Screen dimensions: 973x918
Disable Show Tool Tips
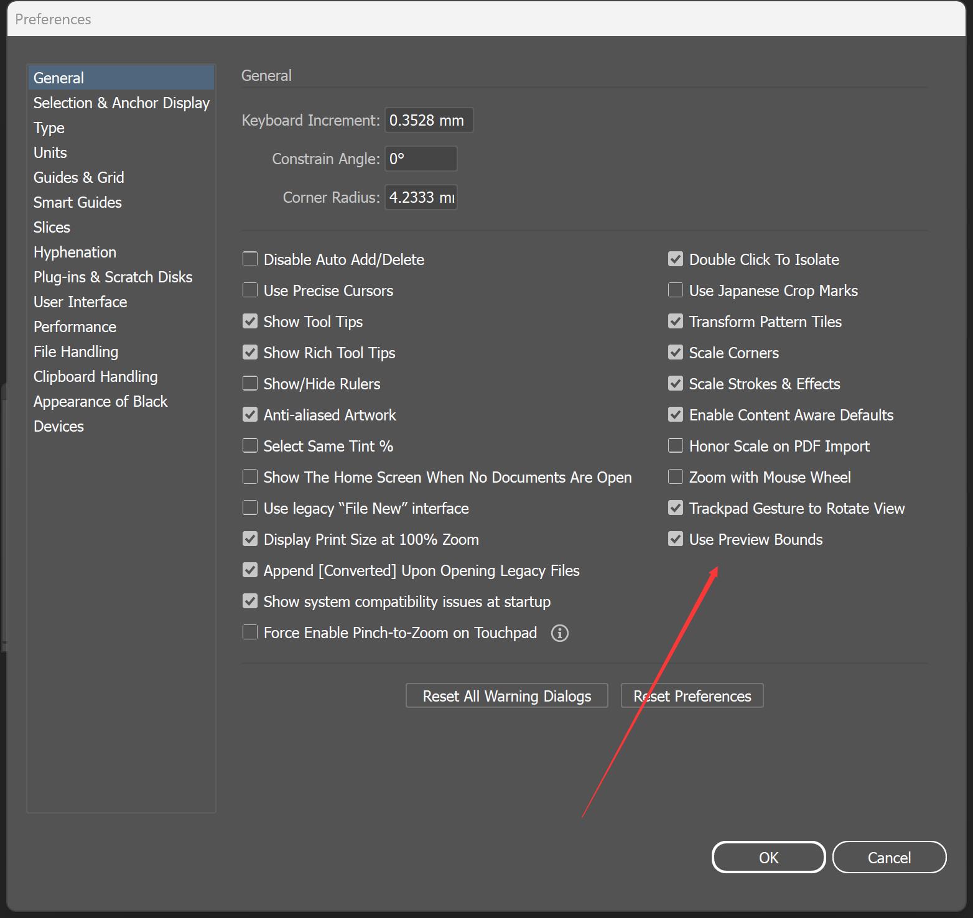point(249,321)
